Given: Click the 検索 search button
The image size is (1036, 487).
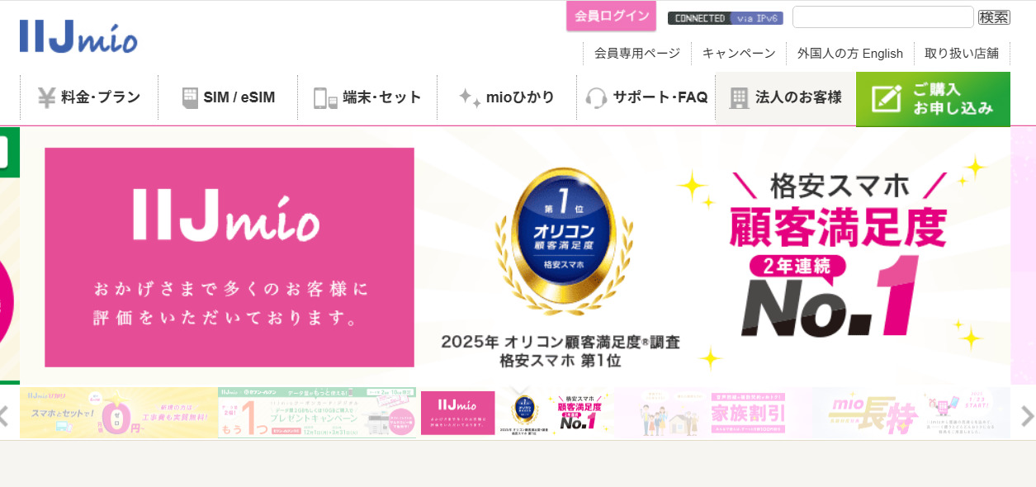Looking at the screenshot, I should click(994, 17).
